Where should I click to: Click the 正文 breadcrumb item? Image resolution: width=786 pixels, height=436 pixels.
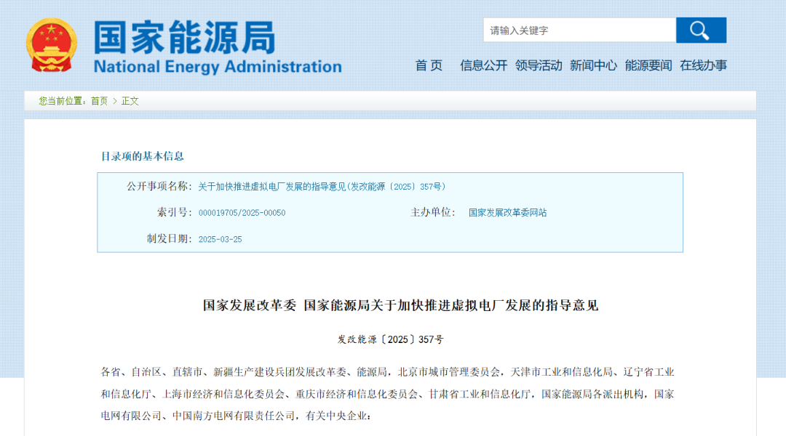click(130, 101)
